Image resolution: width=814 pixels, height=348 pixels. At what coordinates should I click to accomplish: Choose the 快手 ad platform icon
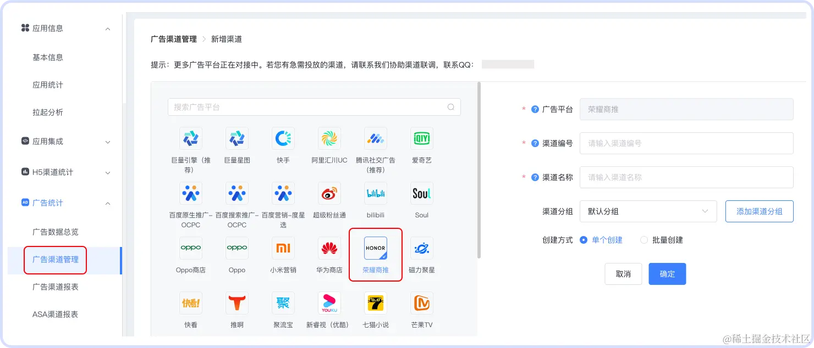click(283, 138)
